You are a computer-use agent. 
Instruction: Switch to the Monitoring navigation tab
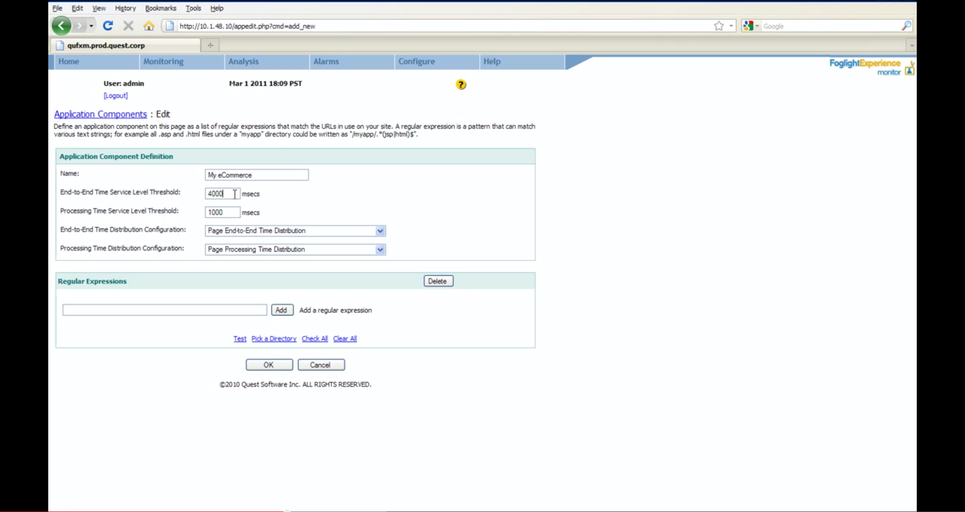click(181, 62)
